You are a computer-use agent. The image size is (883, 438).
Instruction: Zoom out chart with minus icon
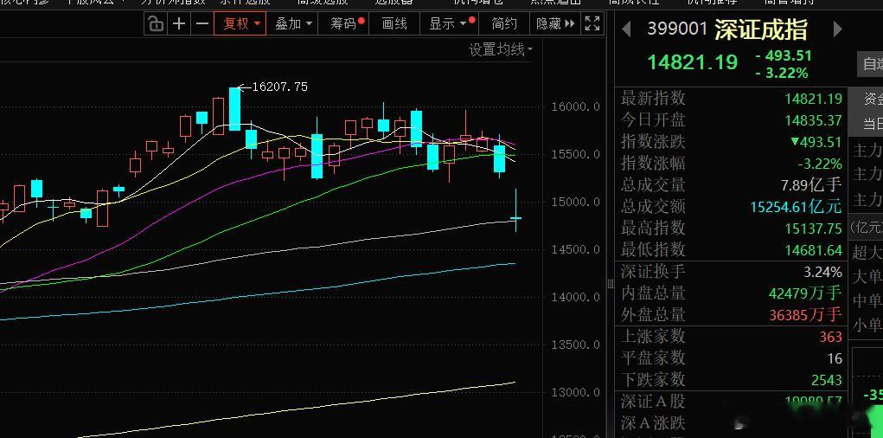pyautogui.click(x=202, y=23)
